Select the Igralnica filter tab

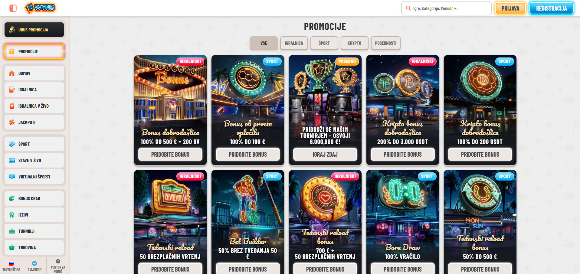point(294,43)
